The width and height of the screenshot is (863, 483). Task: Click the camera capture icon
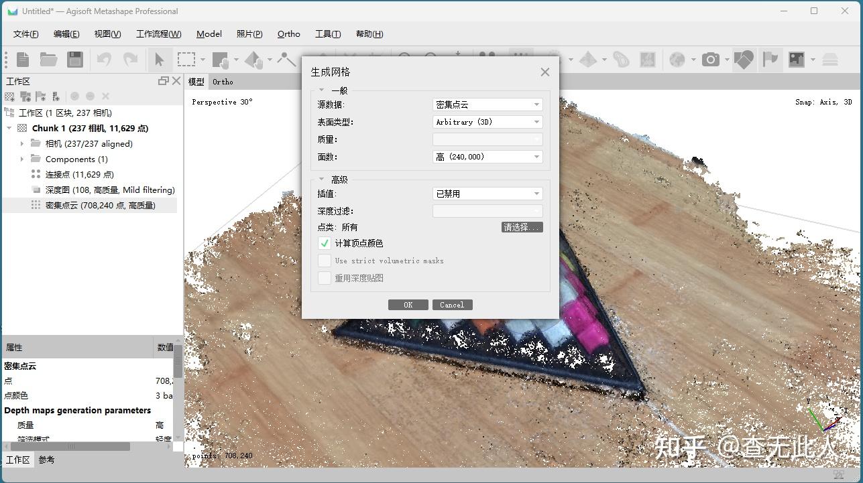click(709, 59)
